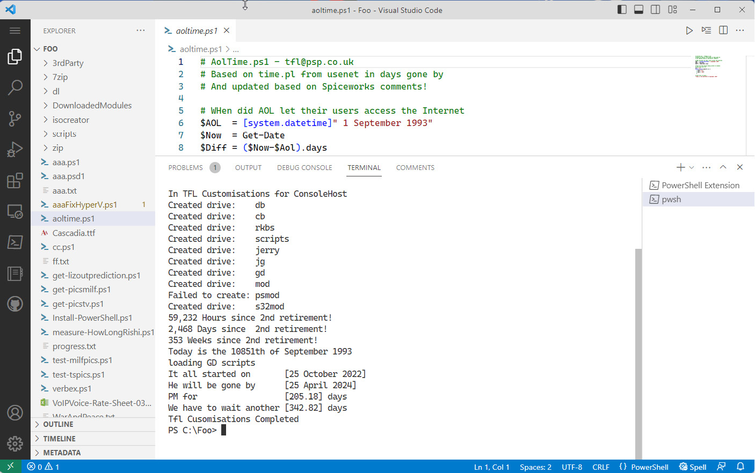The image size is (755, 473).
Task: Switch to the DEBUG CONSOLE tab
Action: pos(304,167)
